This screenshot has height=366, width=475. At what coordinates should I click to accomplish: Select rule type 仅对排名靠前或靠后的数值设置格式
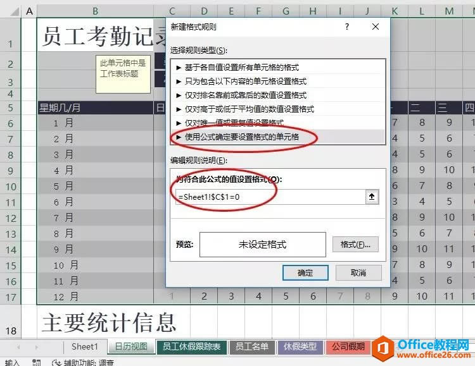click(278, 95)
